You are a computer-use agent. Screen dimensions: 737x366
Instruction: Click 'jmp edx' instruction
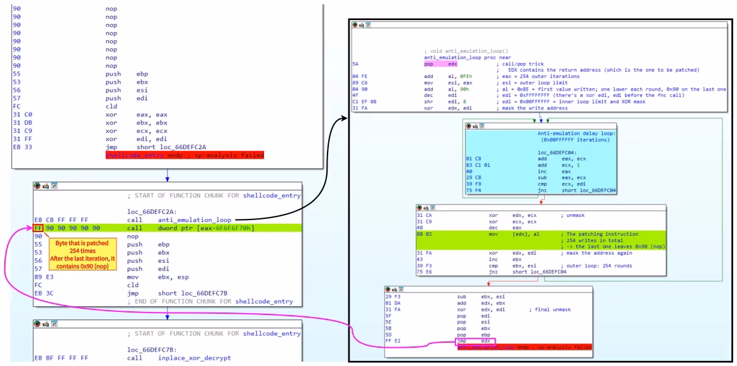[x=475, y=341]
